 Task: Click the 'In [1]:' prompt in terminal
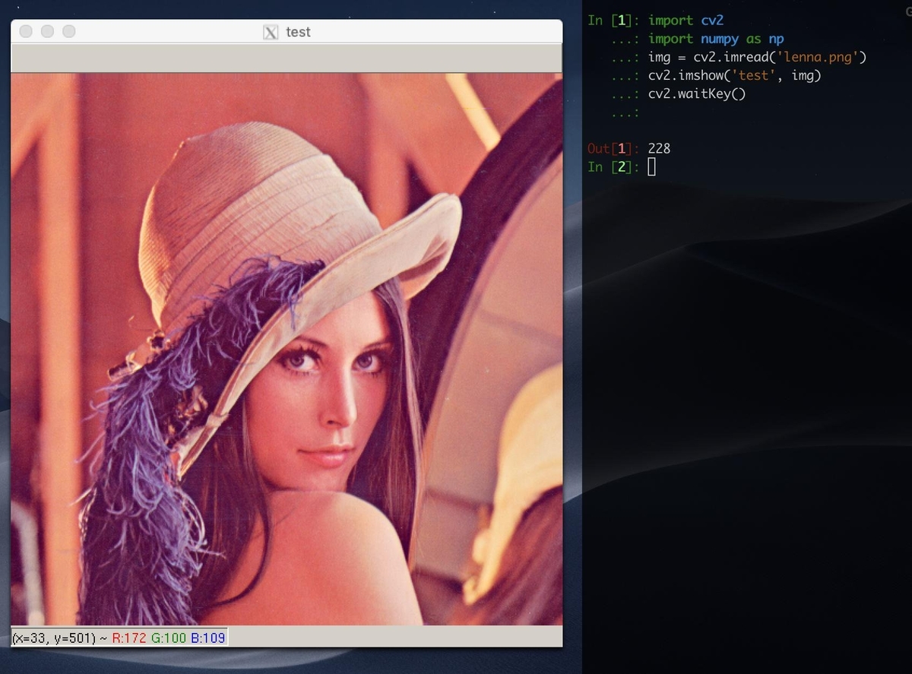[x=613, y=21]
